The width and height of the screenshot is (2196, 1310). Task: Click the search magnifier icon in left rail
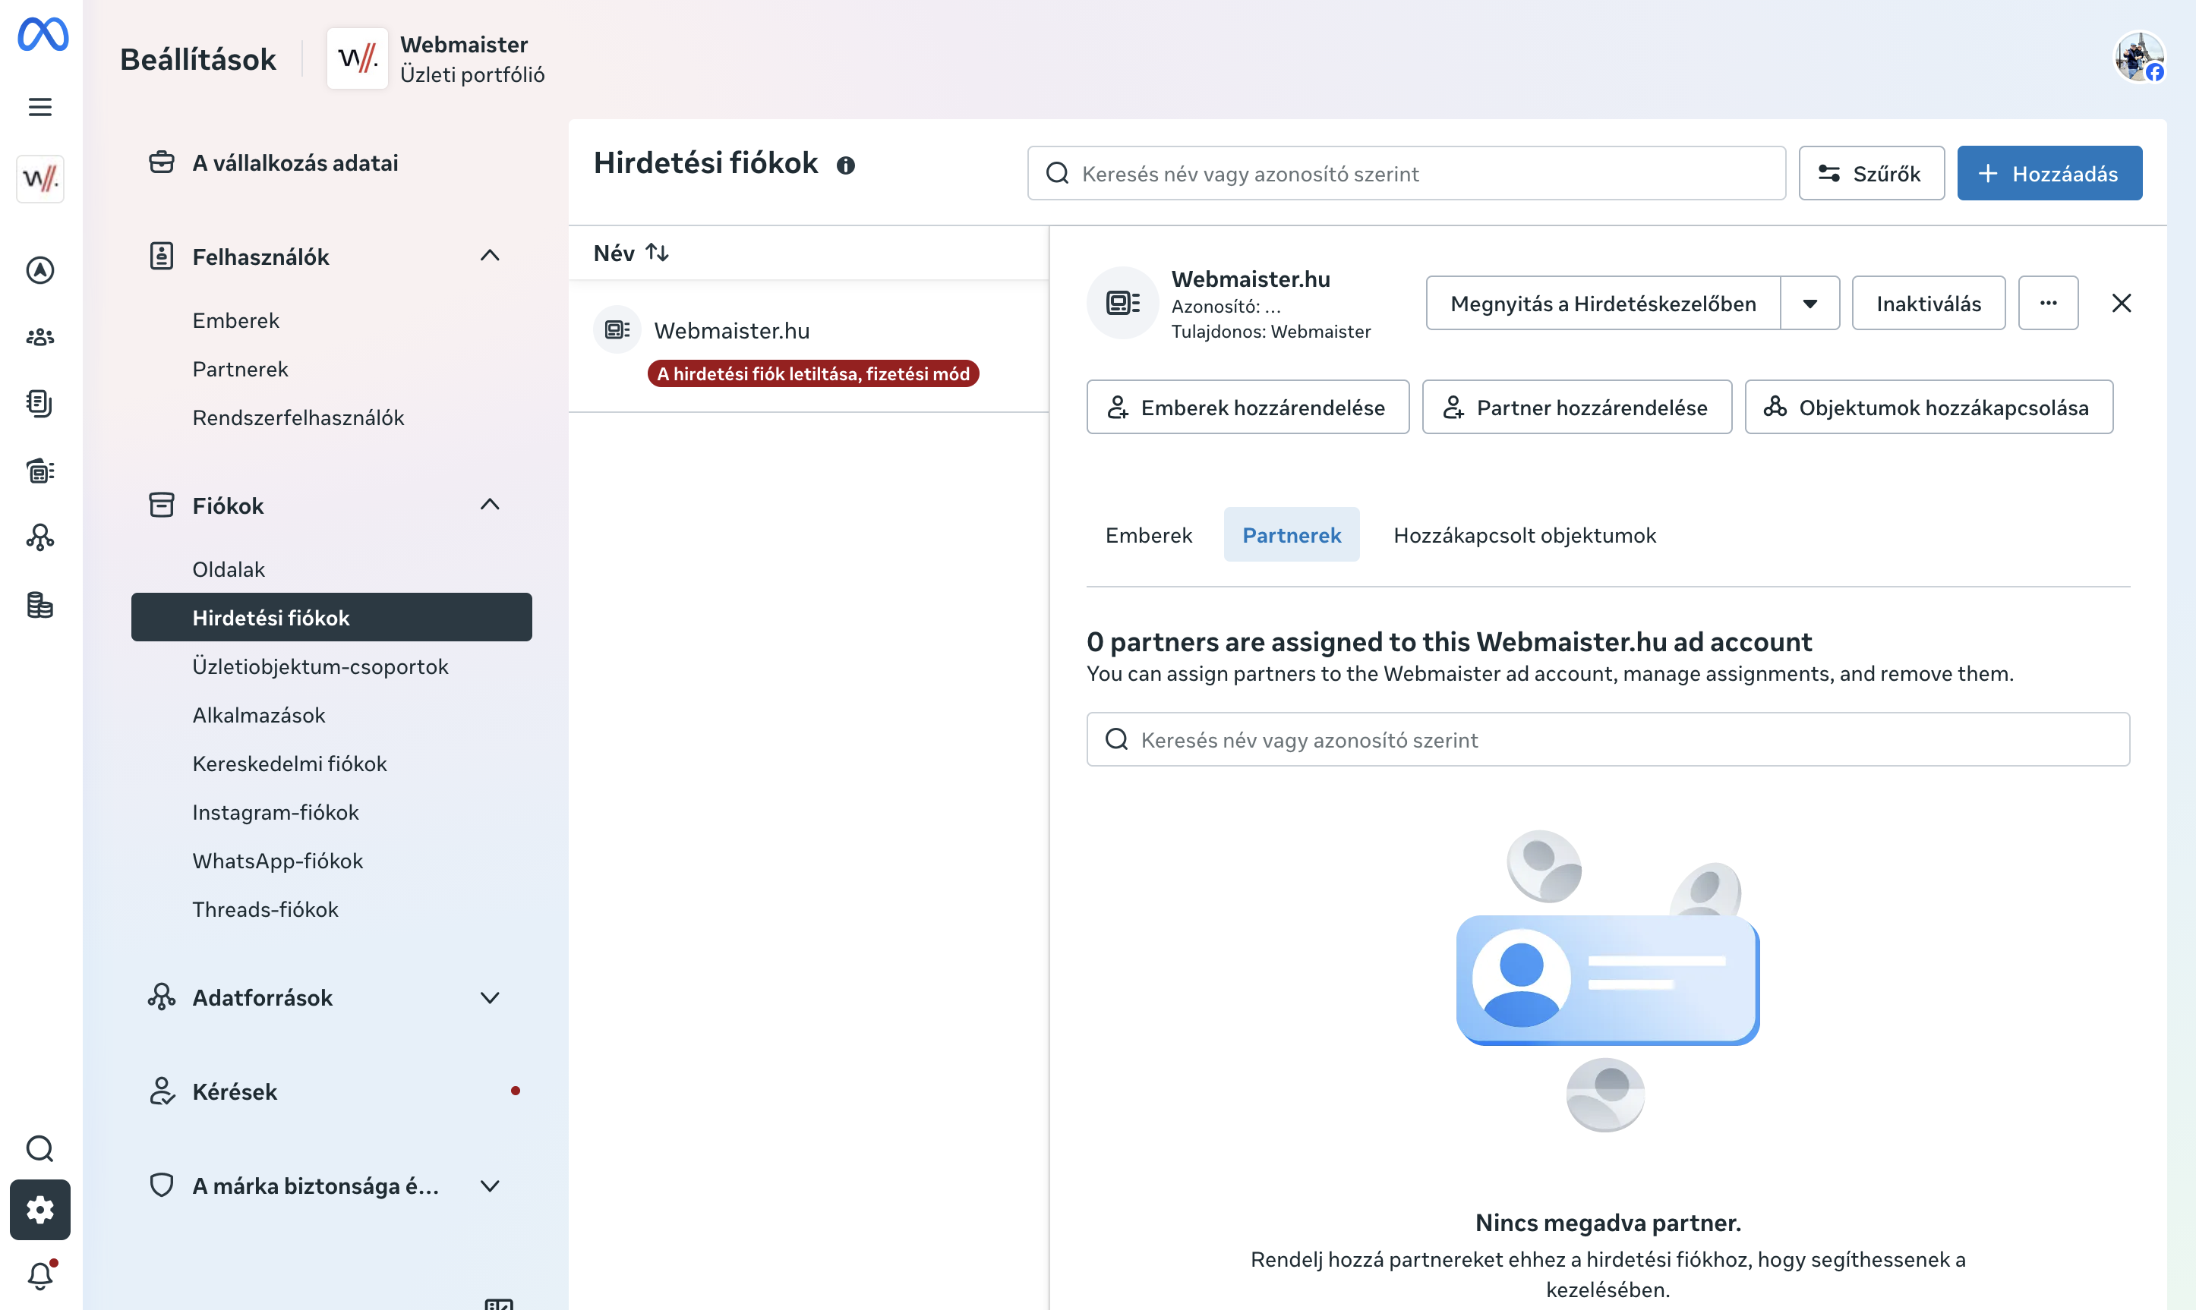pos(39,1148)
